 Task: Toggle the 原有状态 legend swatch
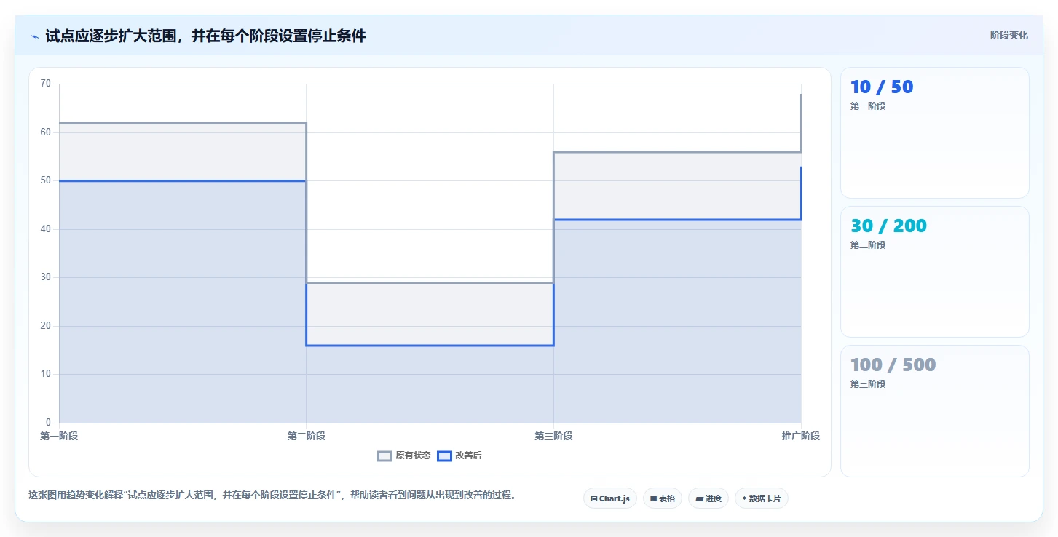pos(384,456)
